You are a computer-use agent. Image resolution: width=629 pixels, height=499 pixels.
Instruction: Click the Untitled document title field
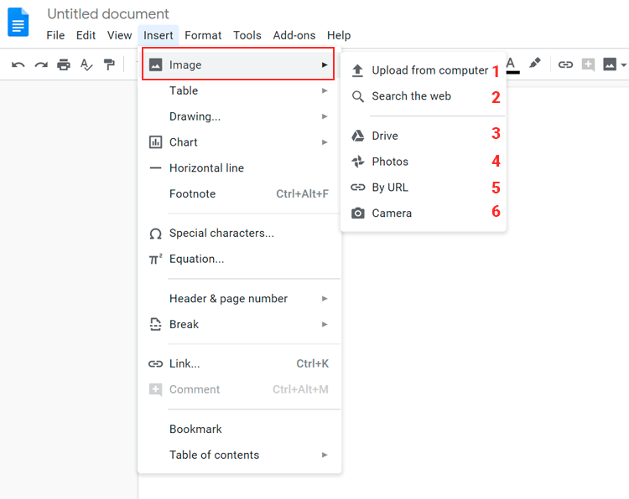[x=108, y=14]
